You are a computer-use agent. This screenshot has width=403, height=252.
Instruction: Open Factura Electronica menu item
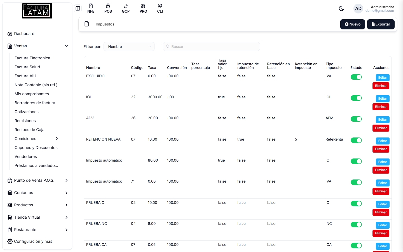tap(32, 58)
